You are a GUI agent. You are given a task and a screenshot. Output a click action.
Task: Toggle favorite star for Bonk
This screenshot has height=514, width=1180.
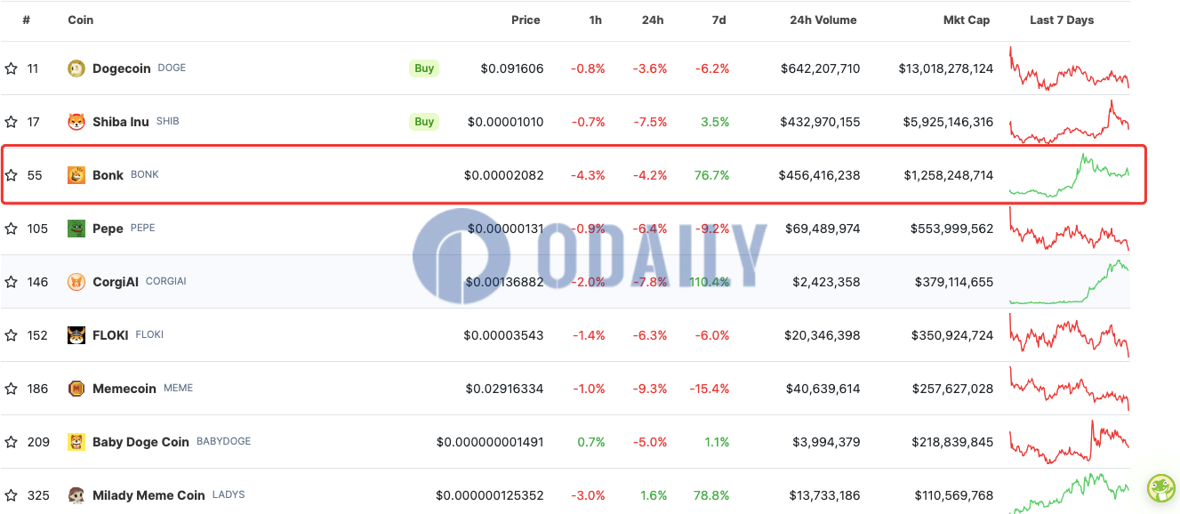click(11, 175)
